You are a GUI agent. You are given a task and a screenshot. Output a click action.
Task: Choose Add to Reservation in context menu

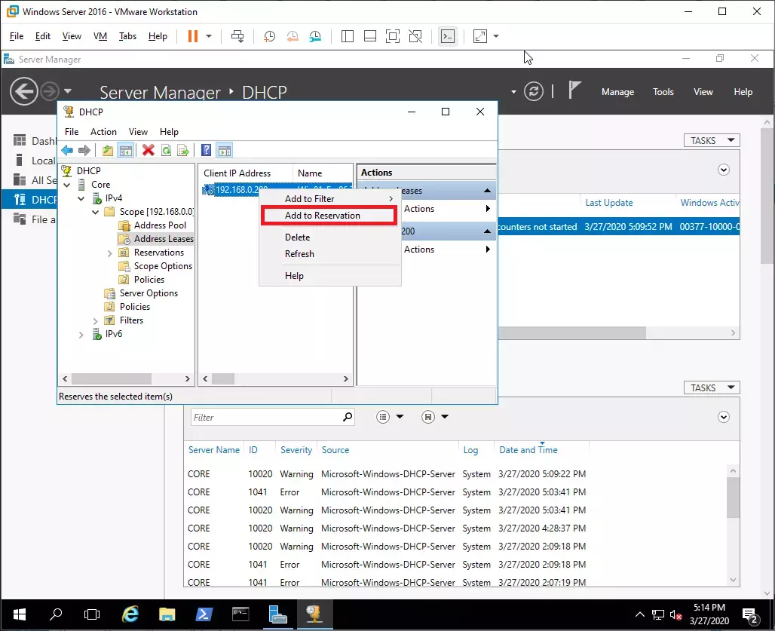point(329,216)
